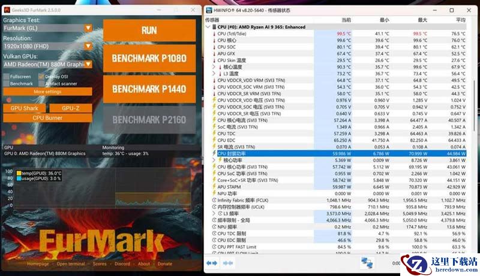Click the 当前 column header

[346, 20]
